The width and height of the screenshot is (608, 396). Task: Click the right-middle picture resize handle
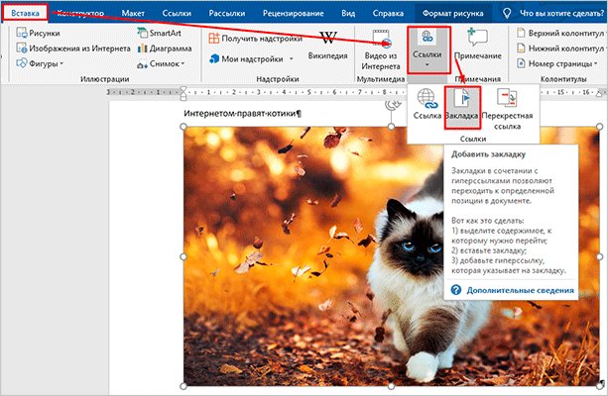click(599, 256)
